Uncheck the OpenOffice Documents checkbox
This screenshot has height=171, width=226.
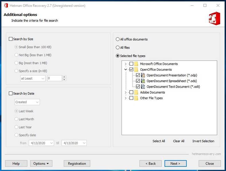click(131, 70)
